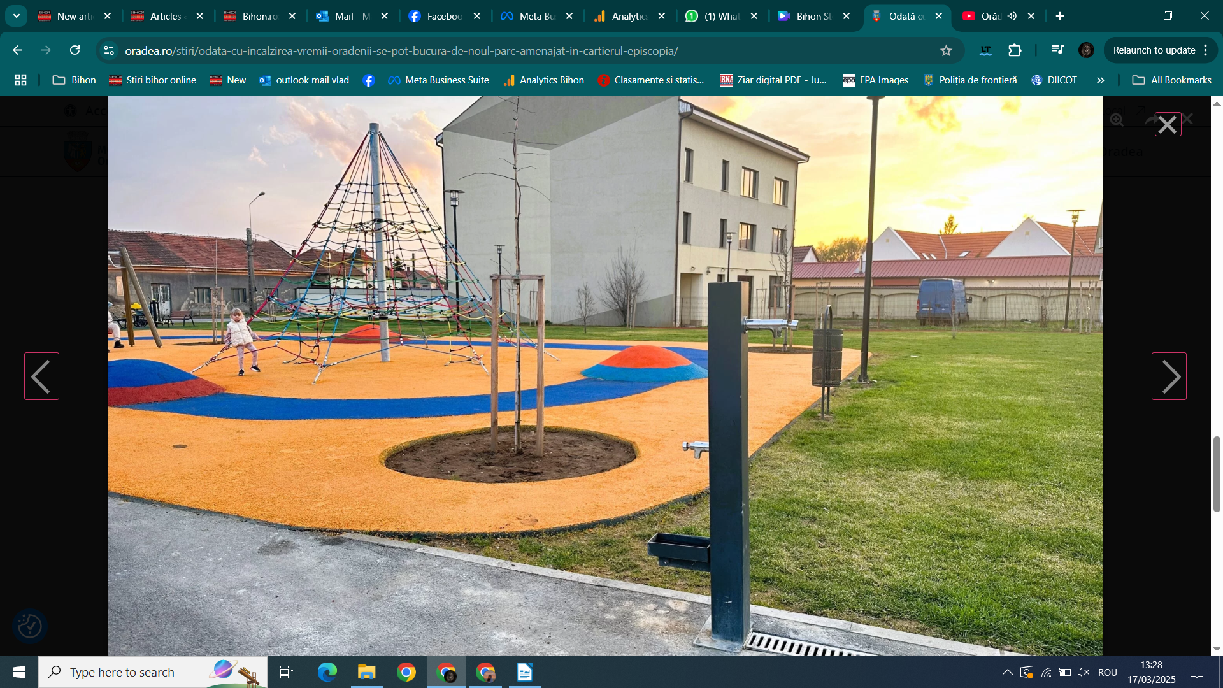Screen dimensions: 1223x688
Task: Mute the YouTube tab audio indicator
Action: 1012,16
